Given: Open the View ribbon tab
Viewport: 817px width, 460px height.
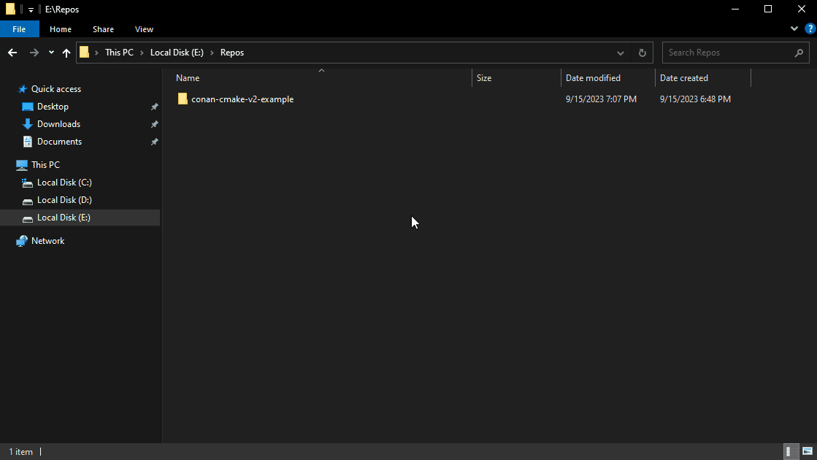Looking at the screenshot, I should pos(144,29).
